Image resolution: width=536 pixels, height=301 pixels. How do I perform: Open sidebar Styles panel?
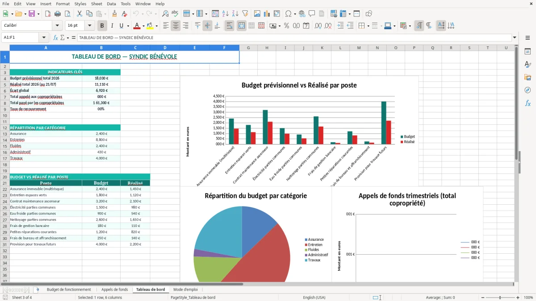528,65
